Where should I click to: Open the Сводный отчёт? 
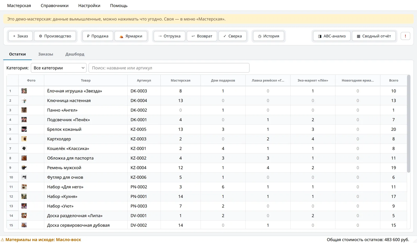click(374, 36)
